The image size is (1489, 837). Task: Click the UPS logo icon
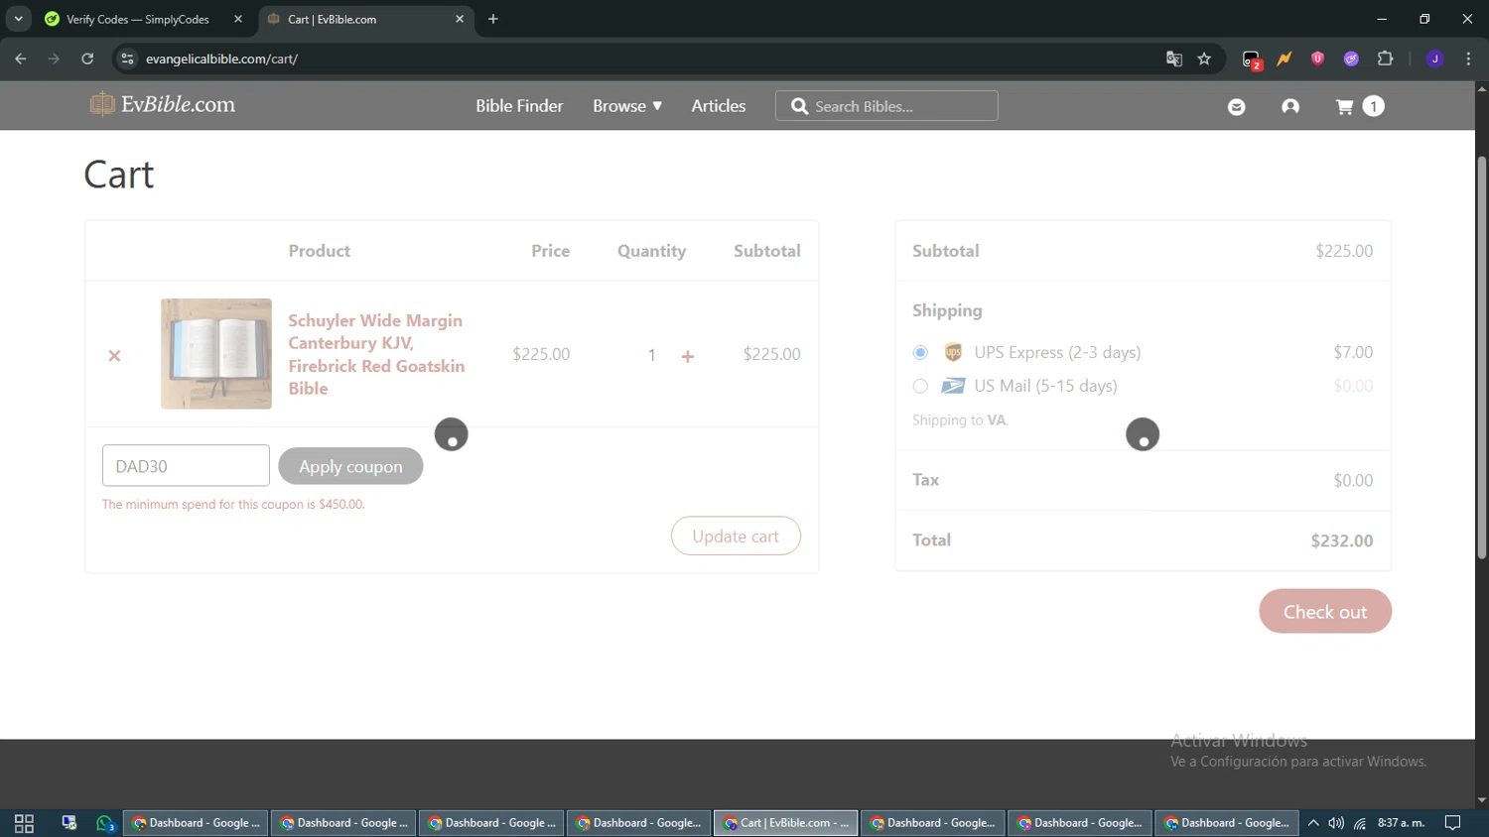coord(953,352)
